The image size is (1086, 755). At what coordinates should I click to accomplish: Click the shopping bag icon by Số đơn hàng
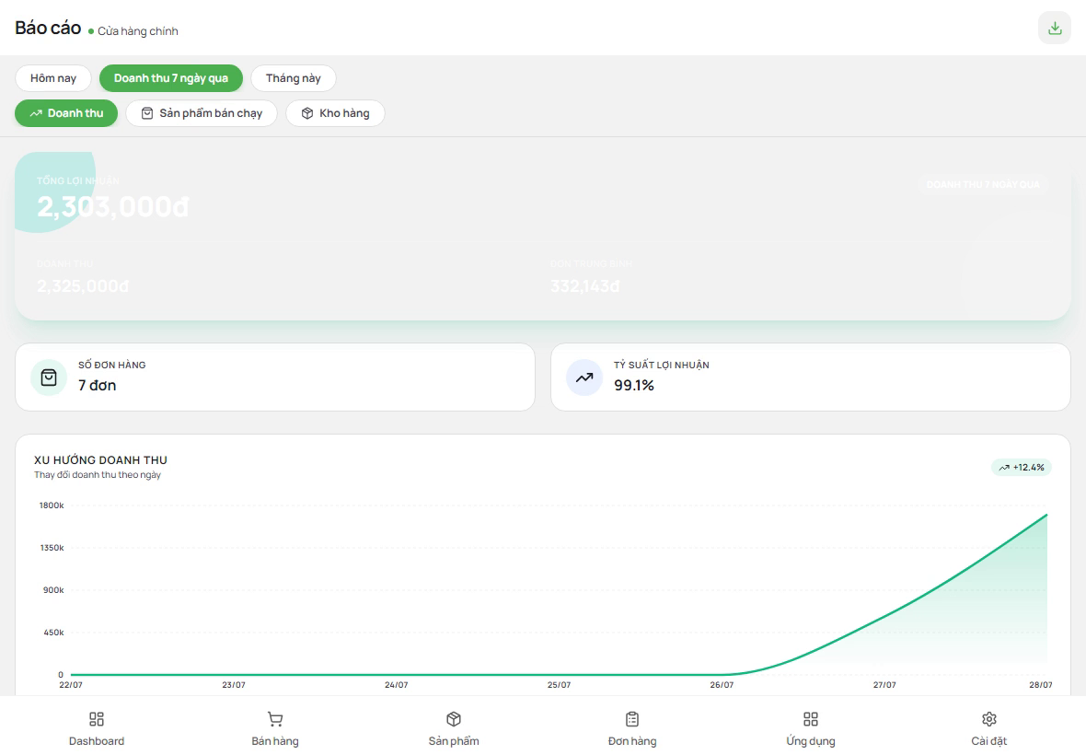tap(49, 377)
